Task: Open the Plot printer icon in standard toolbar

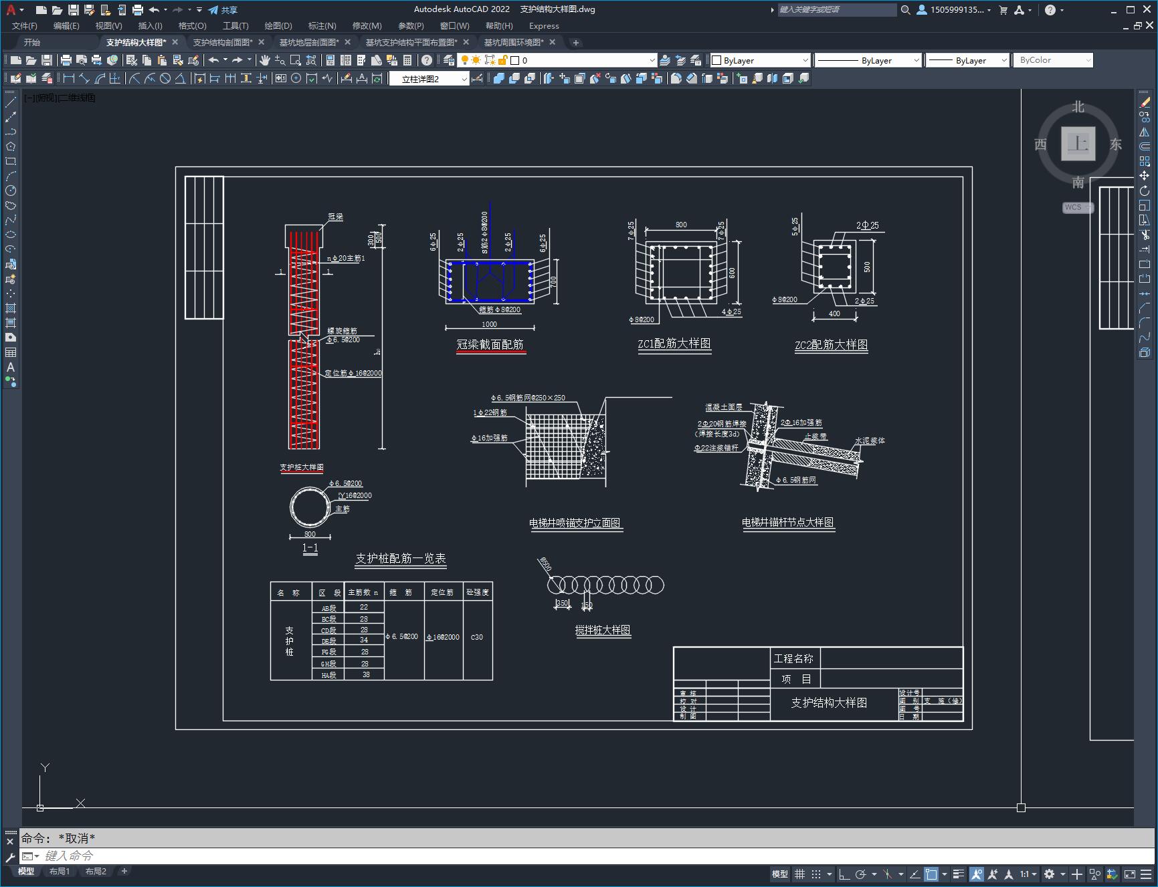Action: (x=66, y=60)
